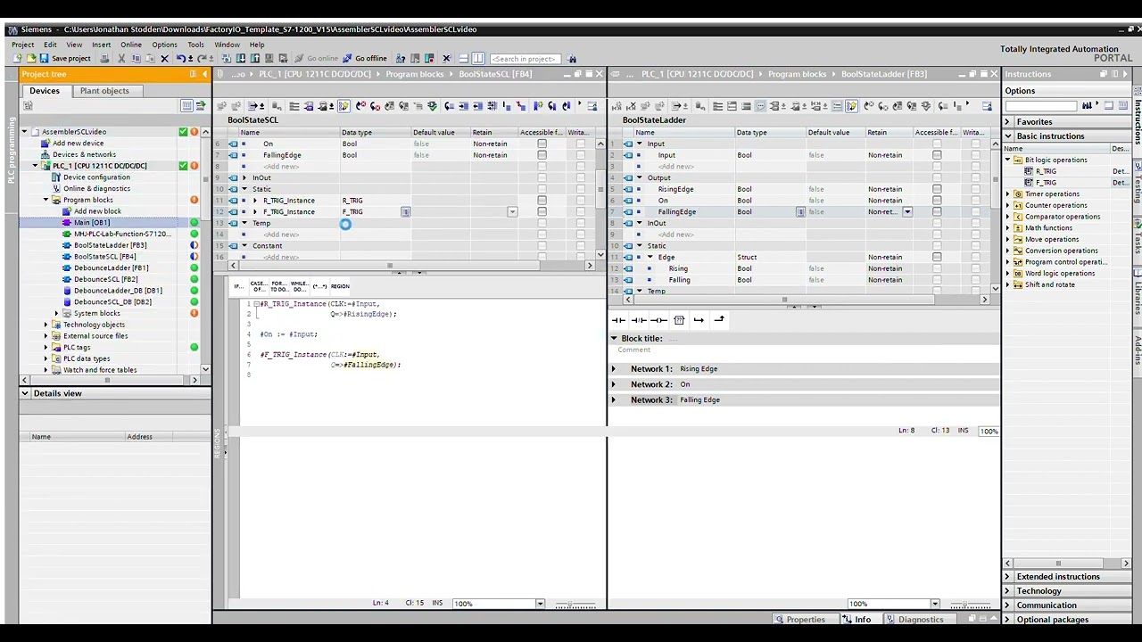This screenshot has height=642, width=1142.
Task: Open SCL editor zoom level dropdown
Action: pos(540,604)
